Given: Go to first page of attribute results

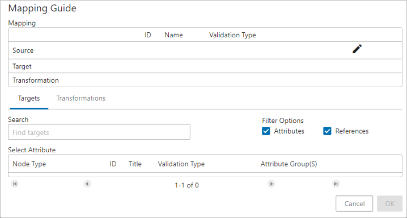Looking at the screenshot, I should click(x=15, y=184).
